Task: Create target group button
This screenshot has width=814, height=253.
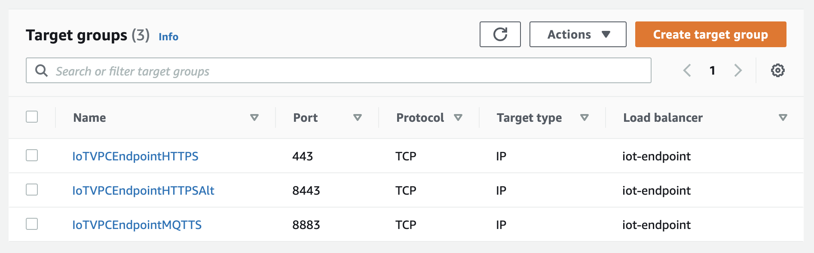Action: coord(710,34)
